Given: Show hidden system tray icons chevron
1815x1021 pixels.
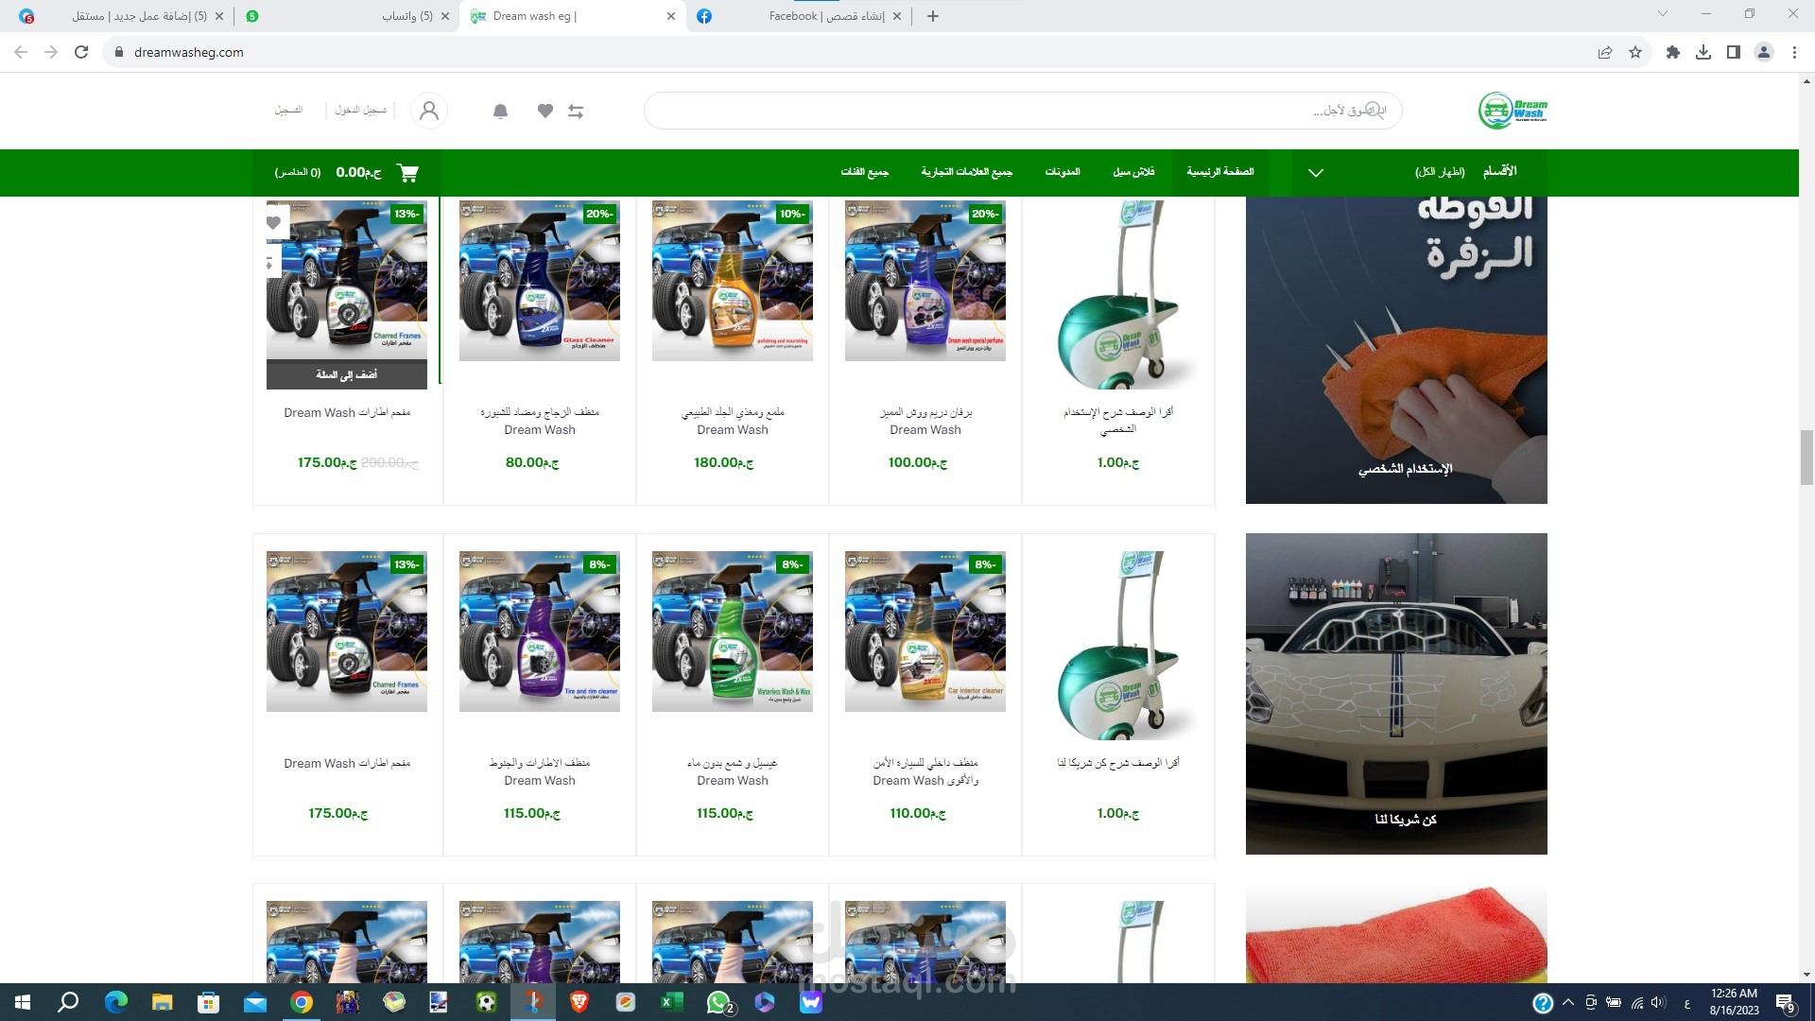Looking at the screenshot, I should (x=1568, y=1002).
